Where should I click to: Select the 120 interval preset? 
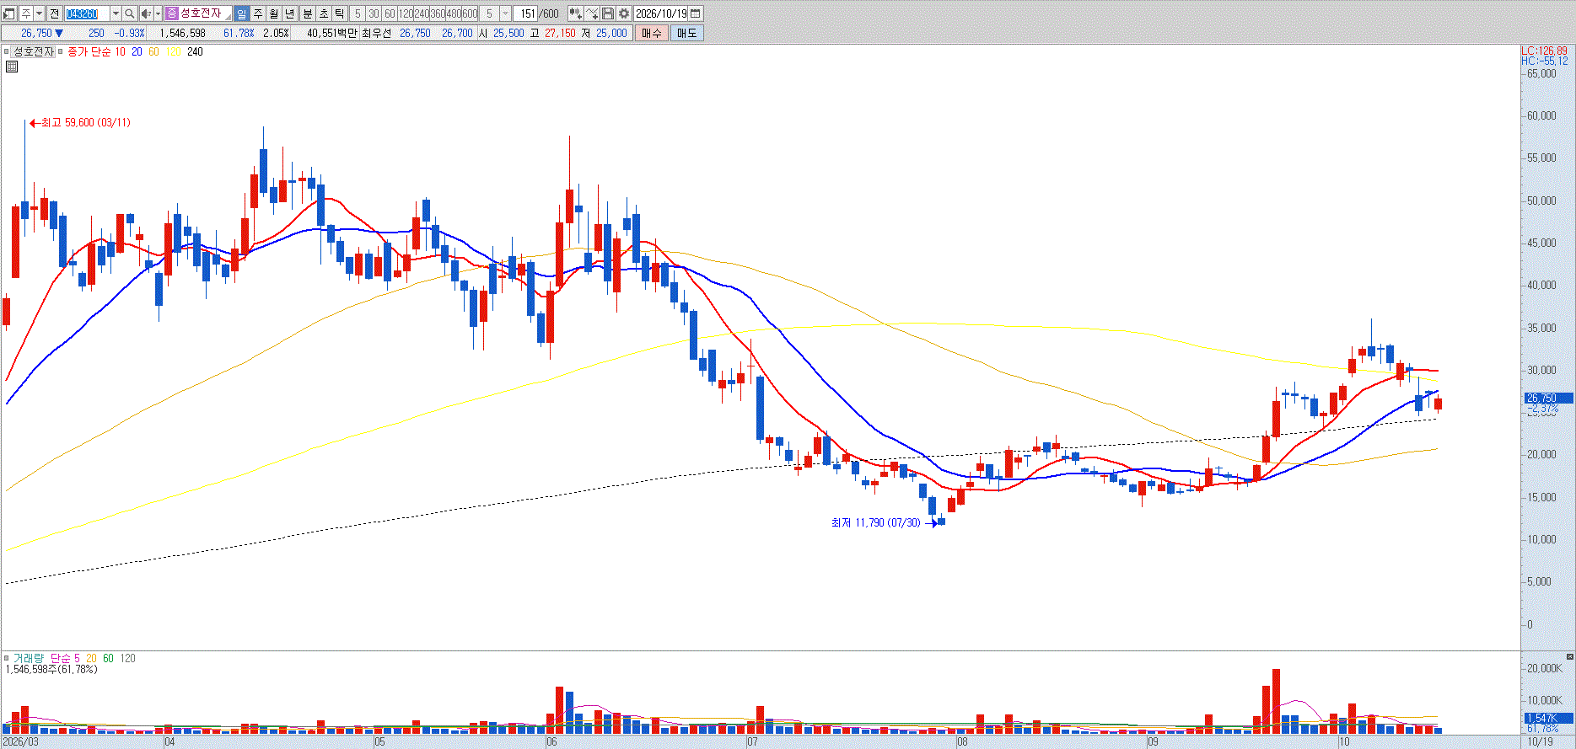[x=406, y=13]
